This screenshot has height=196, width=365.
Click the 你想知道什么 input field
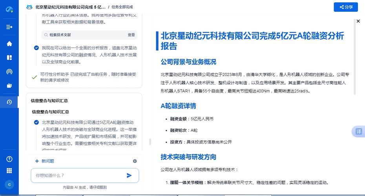click(85, 176)
